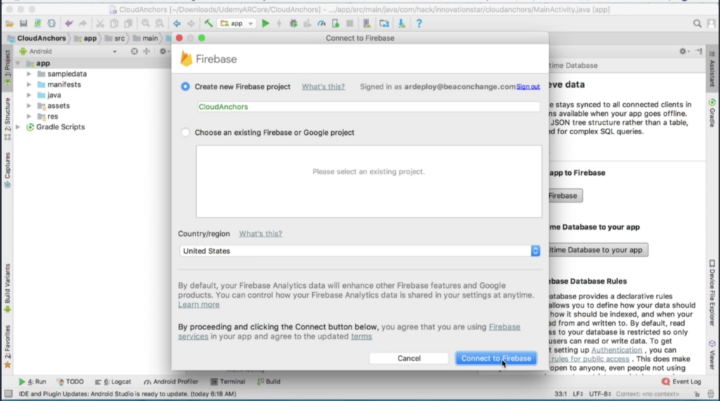Viewport: 720px width, 401px height.
Task: Click the Save All toolbar icon
Action: (x=23, y=23)
